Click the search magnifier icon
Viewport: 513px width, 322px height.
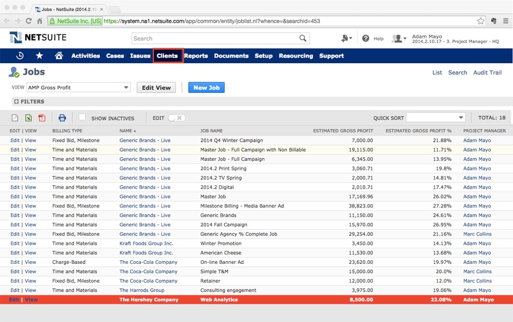click(303, 38)
